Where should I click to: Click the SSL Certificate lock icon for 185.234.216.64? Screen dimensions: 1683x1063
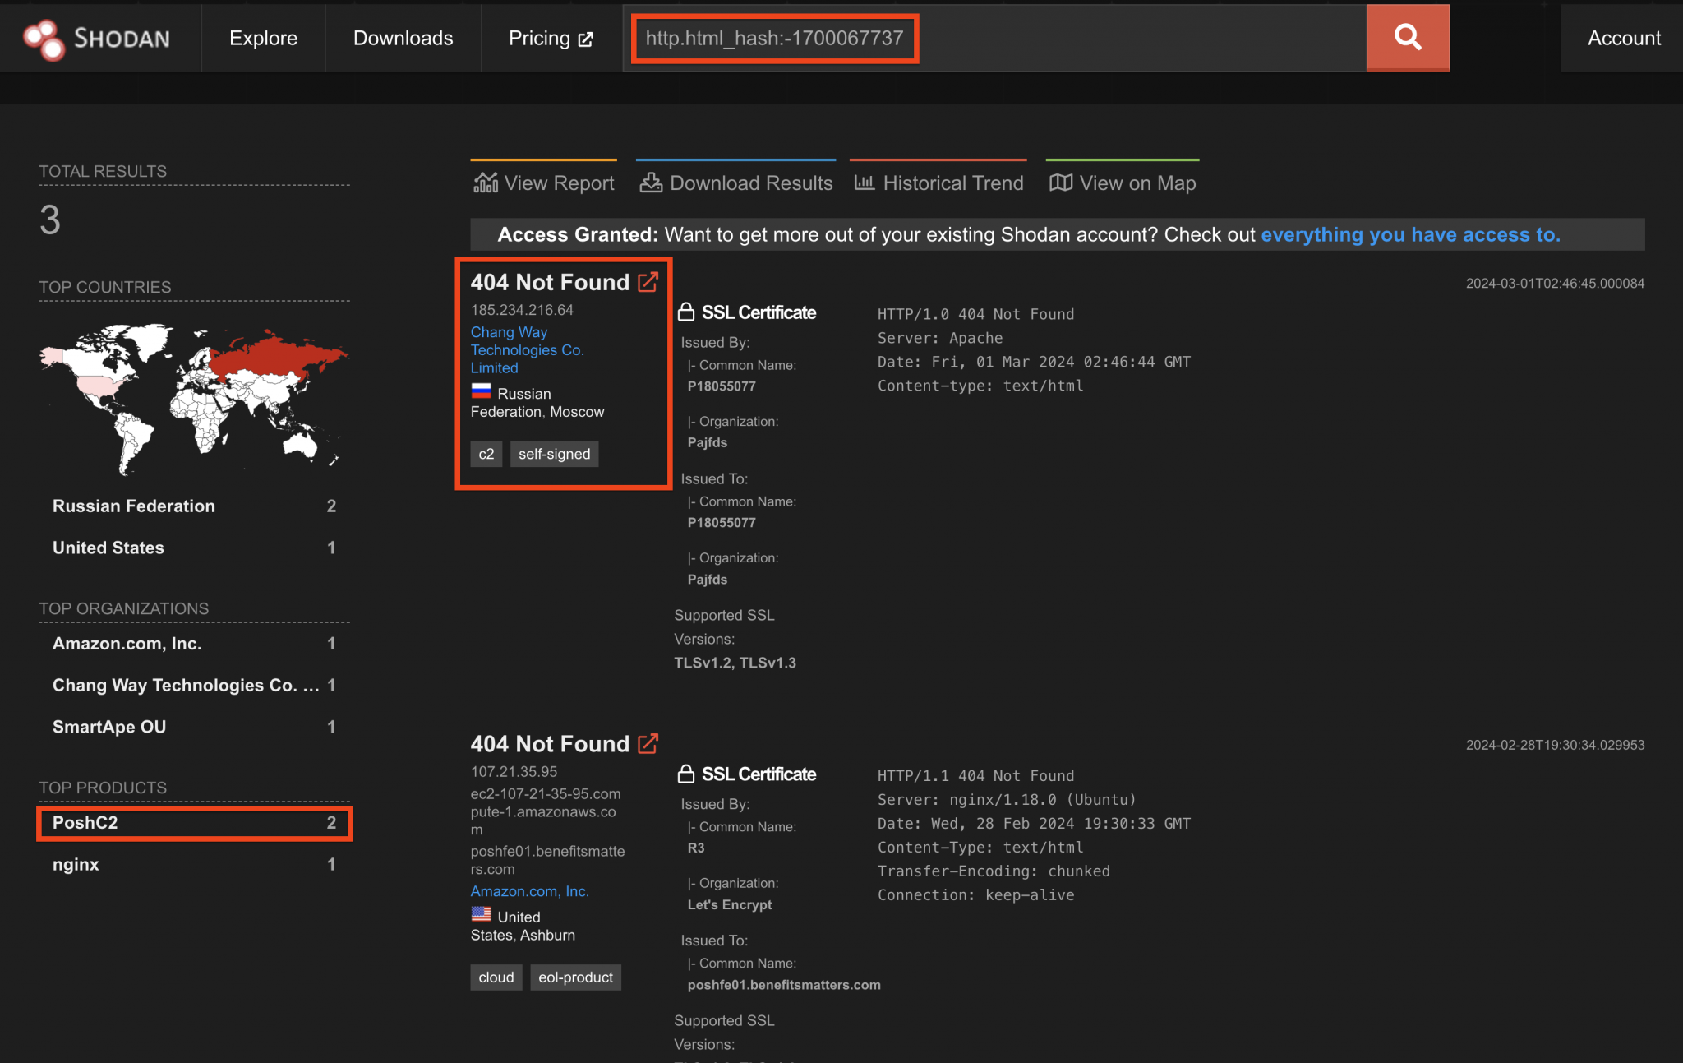686,312
